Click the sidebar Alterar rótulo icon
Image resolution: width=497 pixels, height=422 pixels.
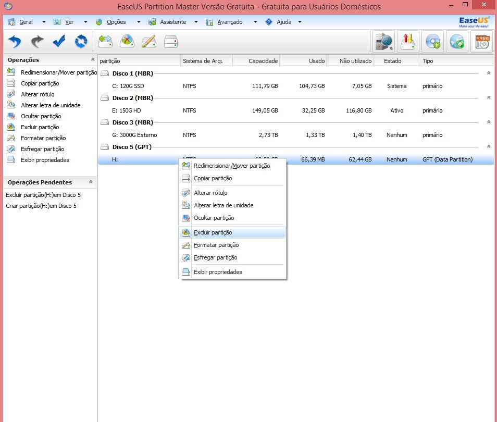tap(11, 94)
